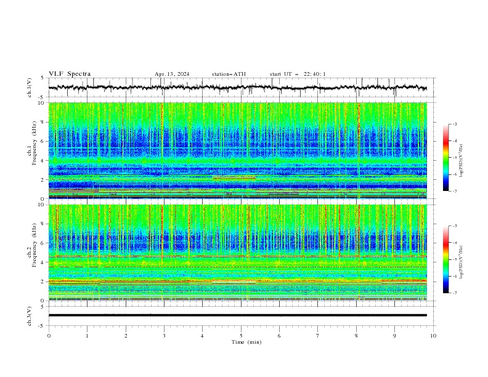The height and width of the screenshot is (377, 488).
Task: Click the "-3" value on ch.2 colorbar
Action: pyautogui.click(x=455, y=226)
